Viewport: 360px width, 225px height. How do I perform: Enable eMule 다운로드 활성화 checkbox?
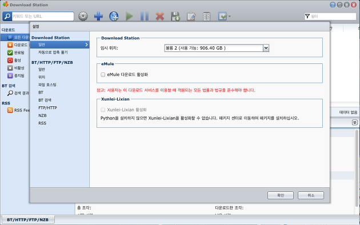click(x=103, y=75)
